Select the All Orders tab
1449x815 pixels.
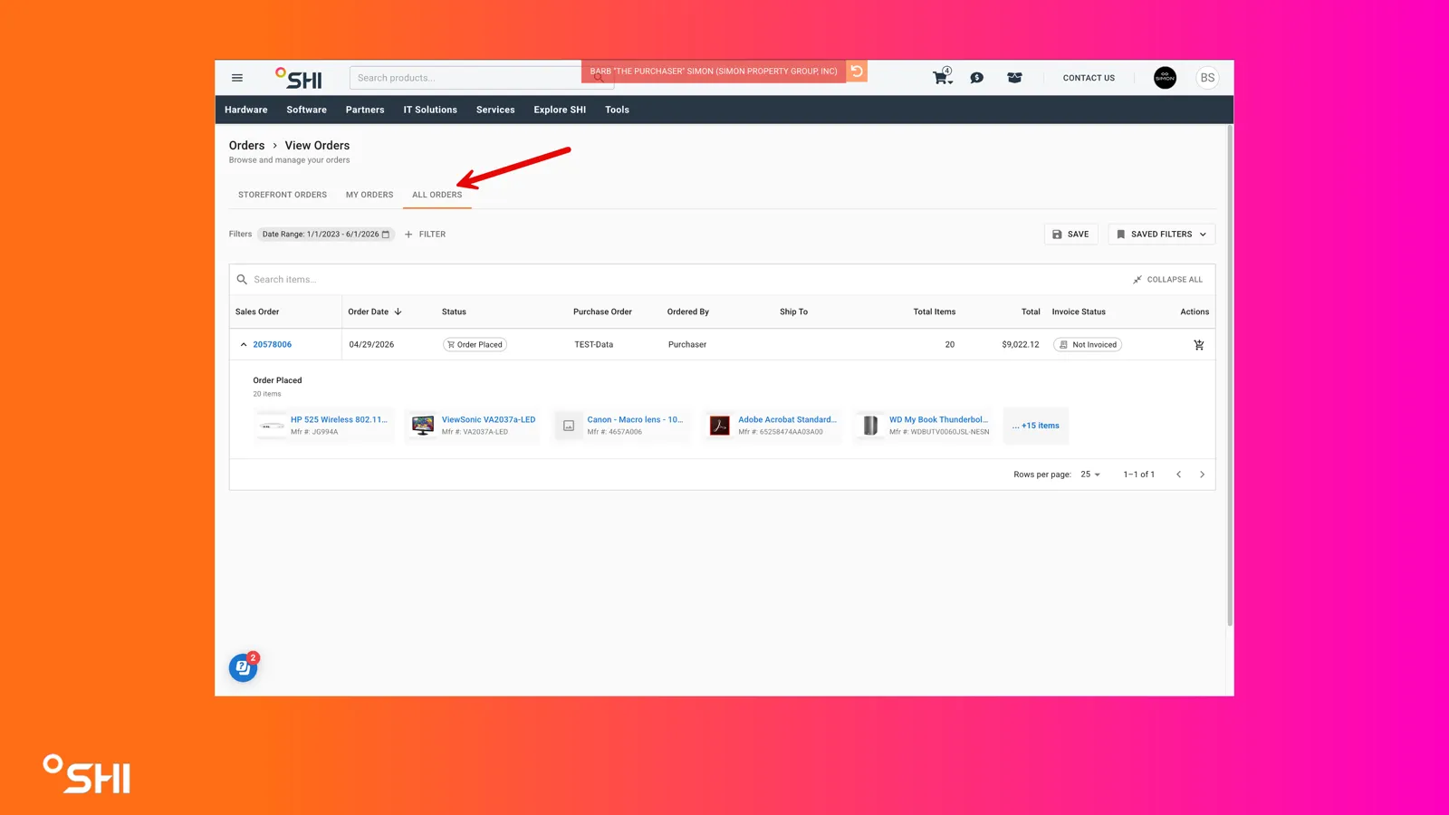coord(437,195)
